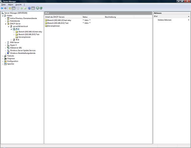191x148 pixels.
Task: Click the Windows Server Update Services icon
Action: tap(8, 50)
